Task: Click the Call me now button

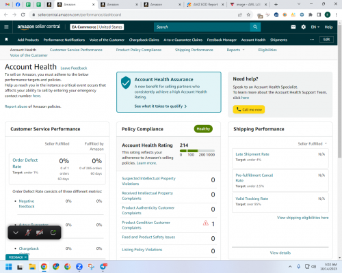Action: [249, 109]
